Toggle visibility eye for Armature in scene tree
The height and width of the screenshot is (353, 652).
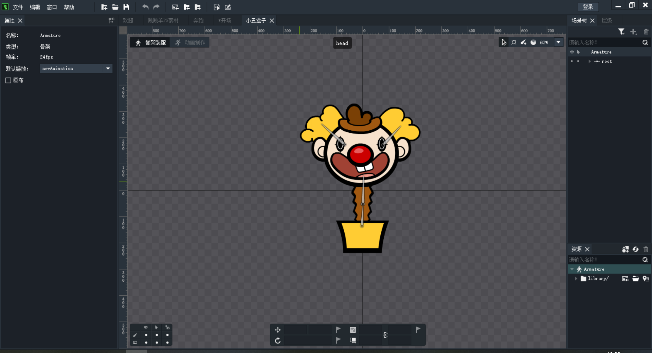coord(572,52)
